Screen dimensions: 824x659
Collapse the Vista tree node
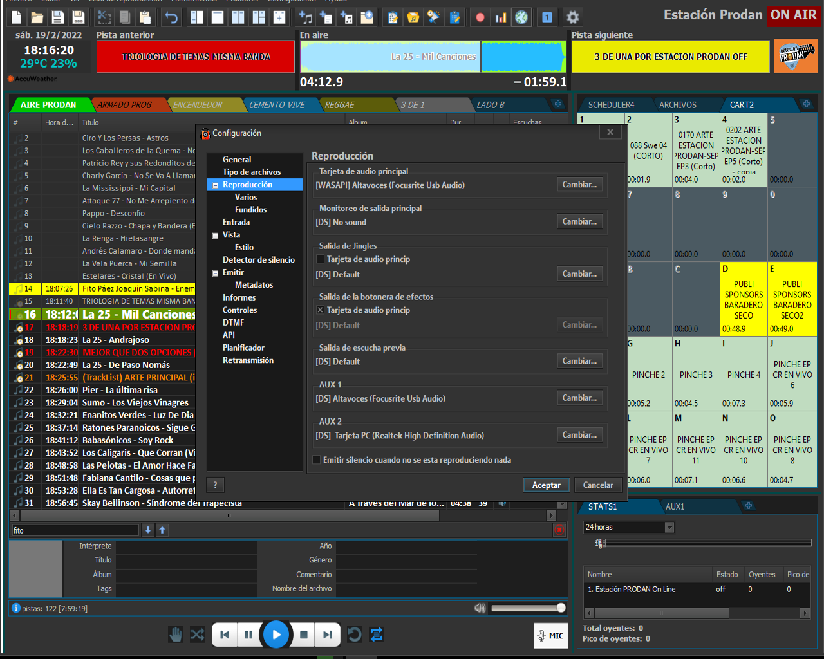pyautogui.click(x=215, y=236)
